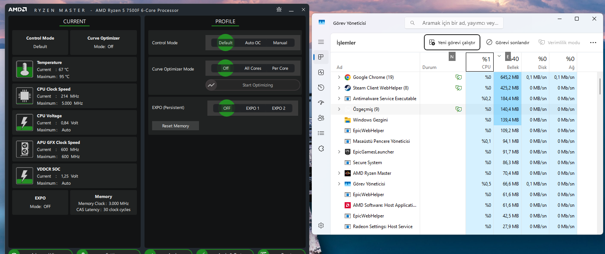The height and width of the screenshot is (254, 605).
Task: Click the bug report icon in Ryzen Master title bar
Action: (279, 10)
